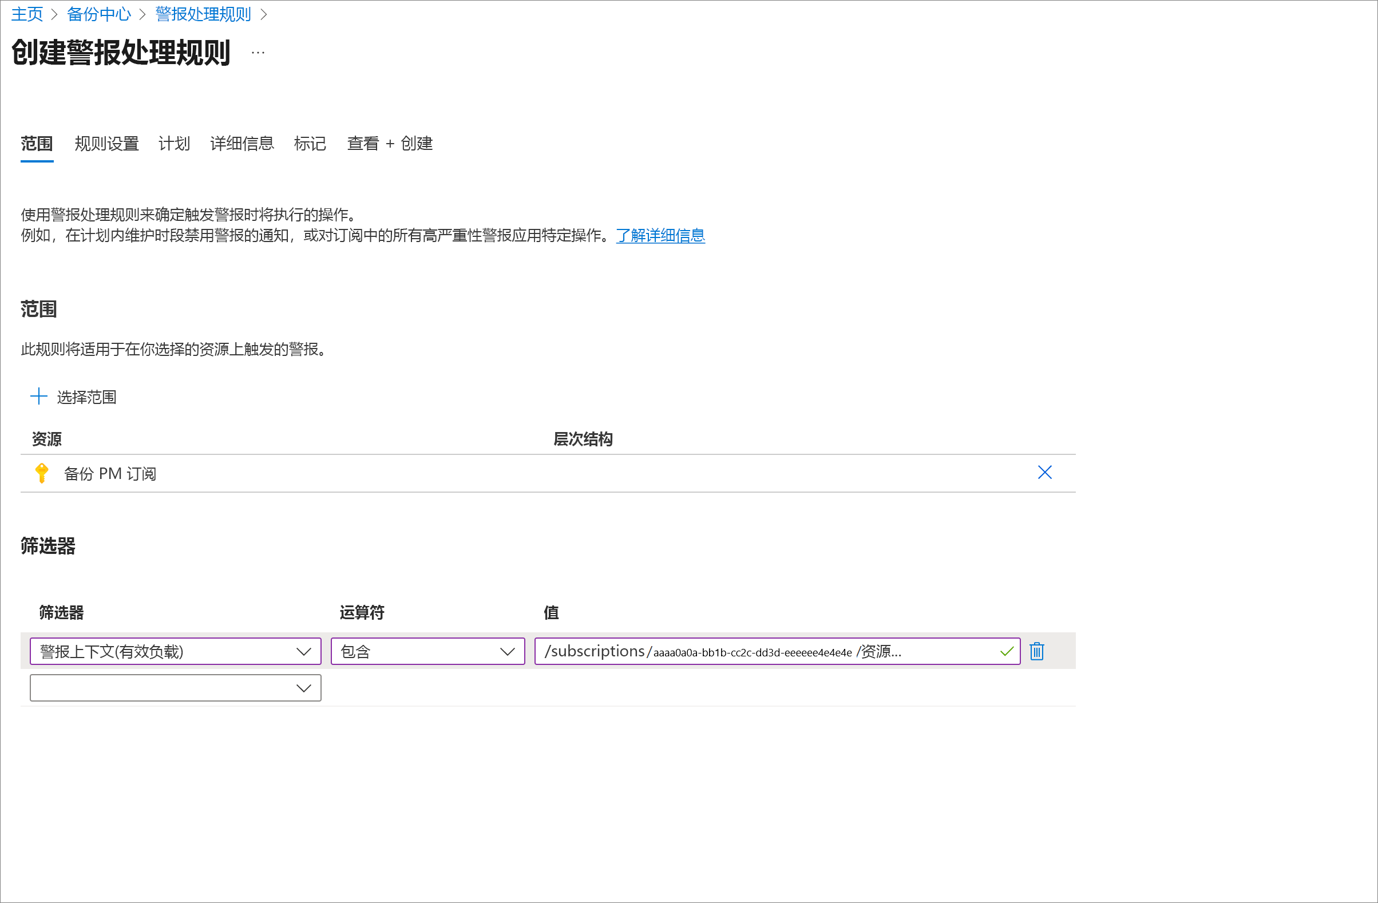Image resolution: width=1378 pixels, height=903 pixels.
Task: Switch to the 详细信息 tab
Action: pos(242,143)
